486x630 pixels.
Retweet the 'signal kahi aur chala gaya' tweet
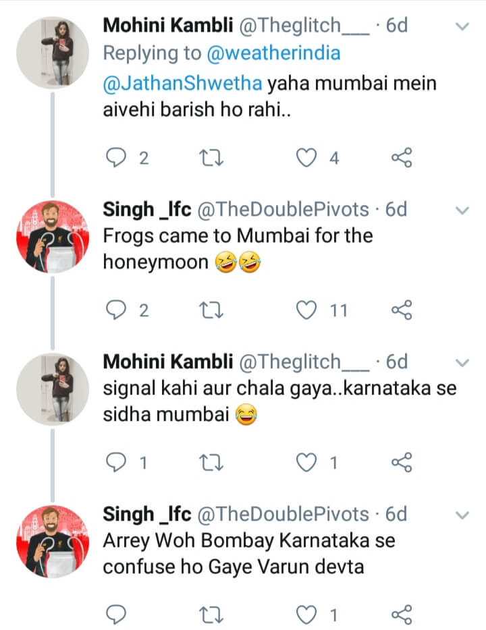pyautogui.click(x=213, y=463)
